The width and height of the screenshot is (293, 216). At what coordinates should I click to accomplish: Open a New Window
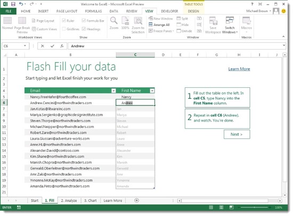(x=161, y=19)
